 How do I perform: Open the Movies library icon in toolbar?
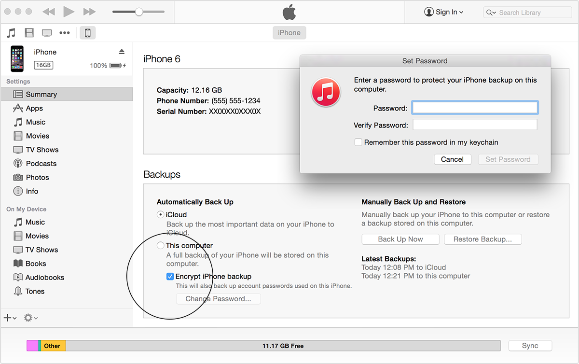pyautogui.click(x=29, y=33)
